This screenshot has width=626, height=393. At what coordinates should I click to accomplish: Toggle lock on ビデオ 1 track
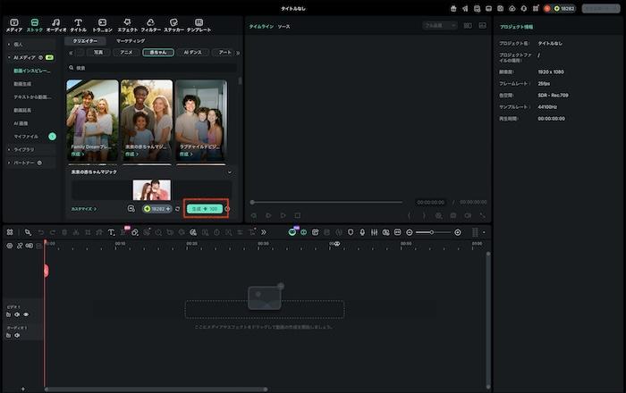(8, 314)
